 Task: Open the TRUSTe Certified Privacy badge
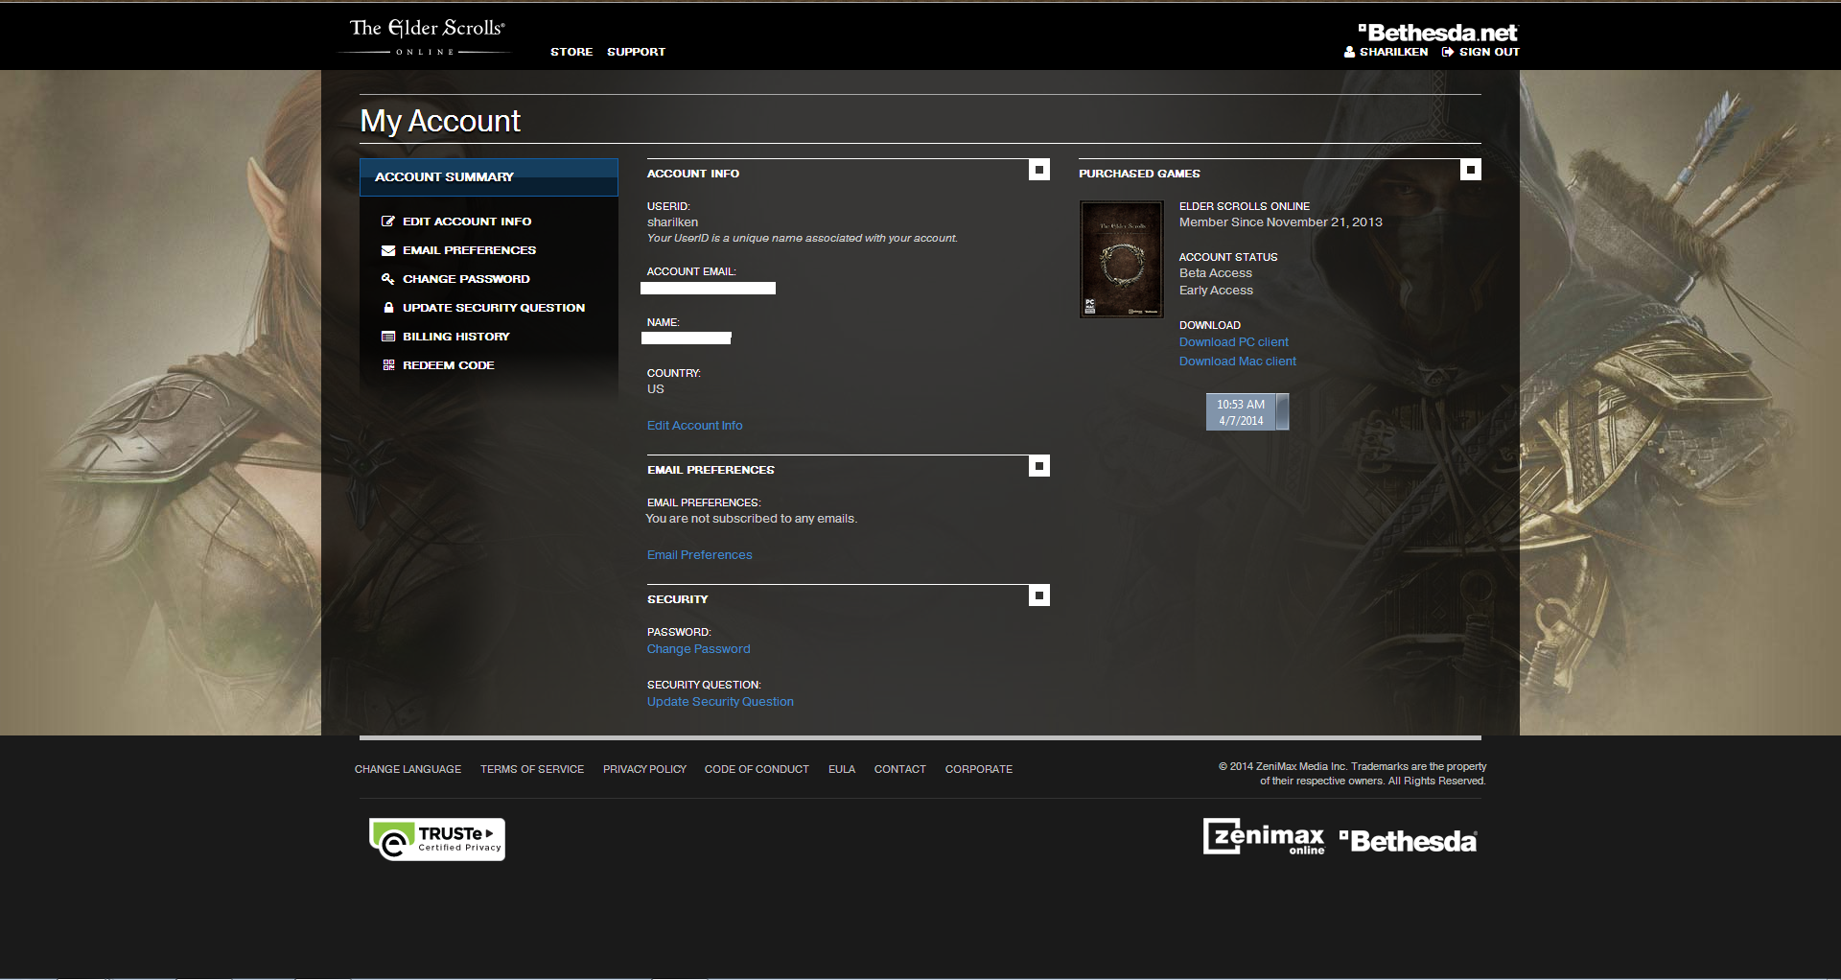point(437,840)
